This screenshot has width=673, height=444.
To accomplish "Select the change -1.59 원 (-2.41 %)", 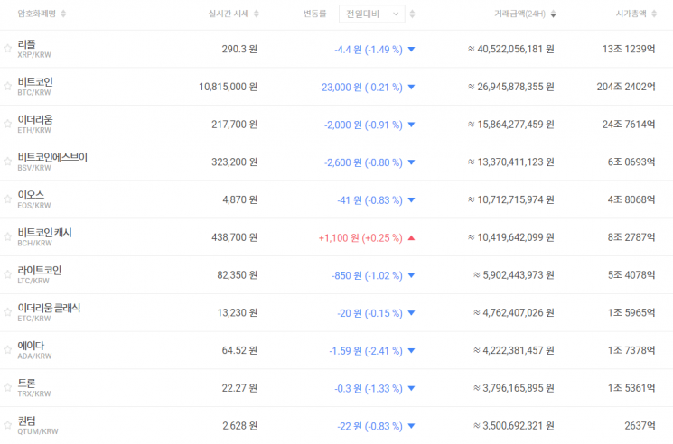I will pos(366,351).
